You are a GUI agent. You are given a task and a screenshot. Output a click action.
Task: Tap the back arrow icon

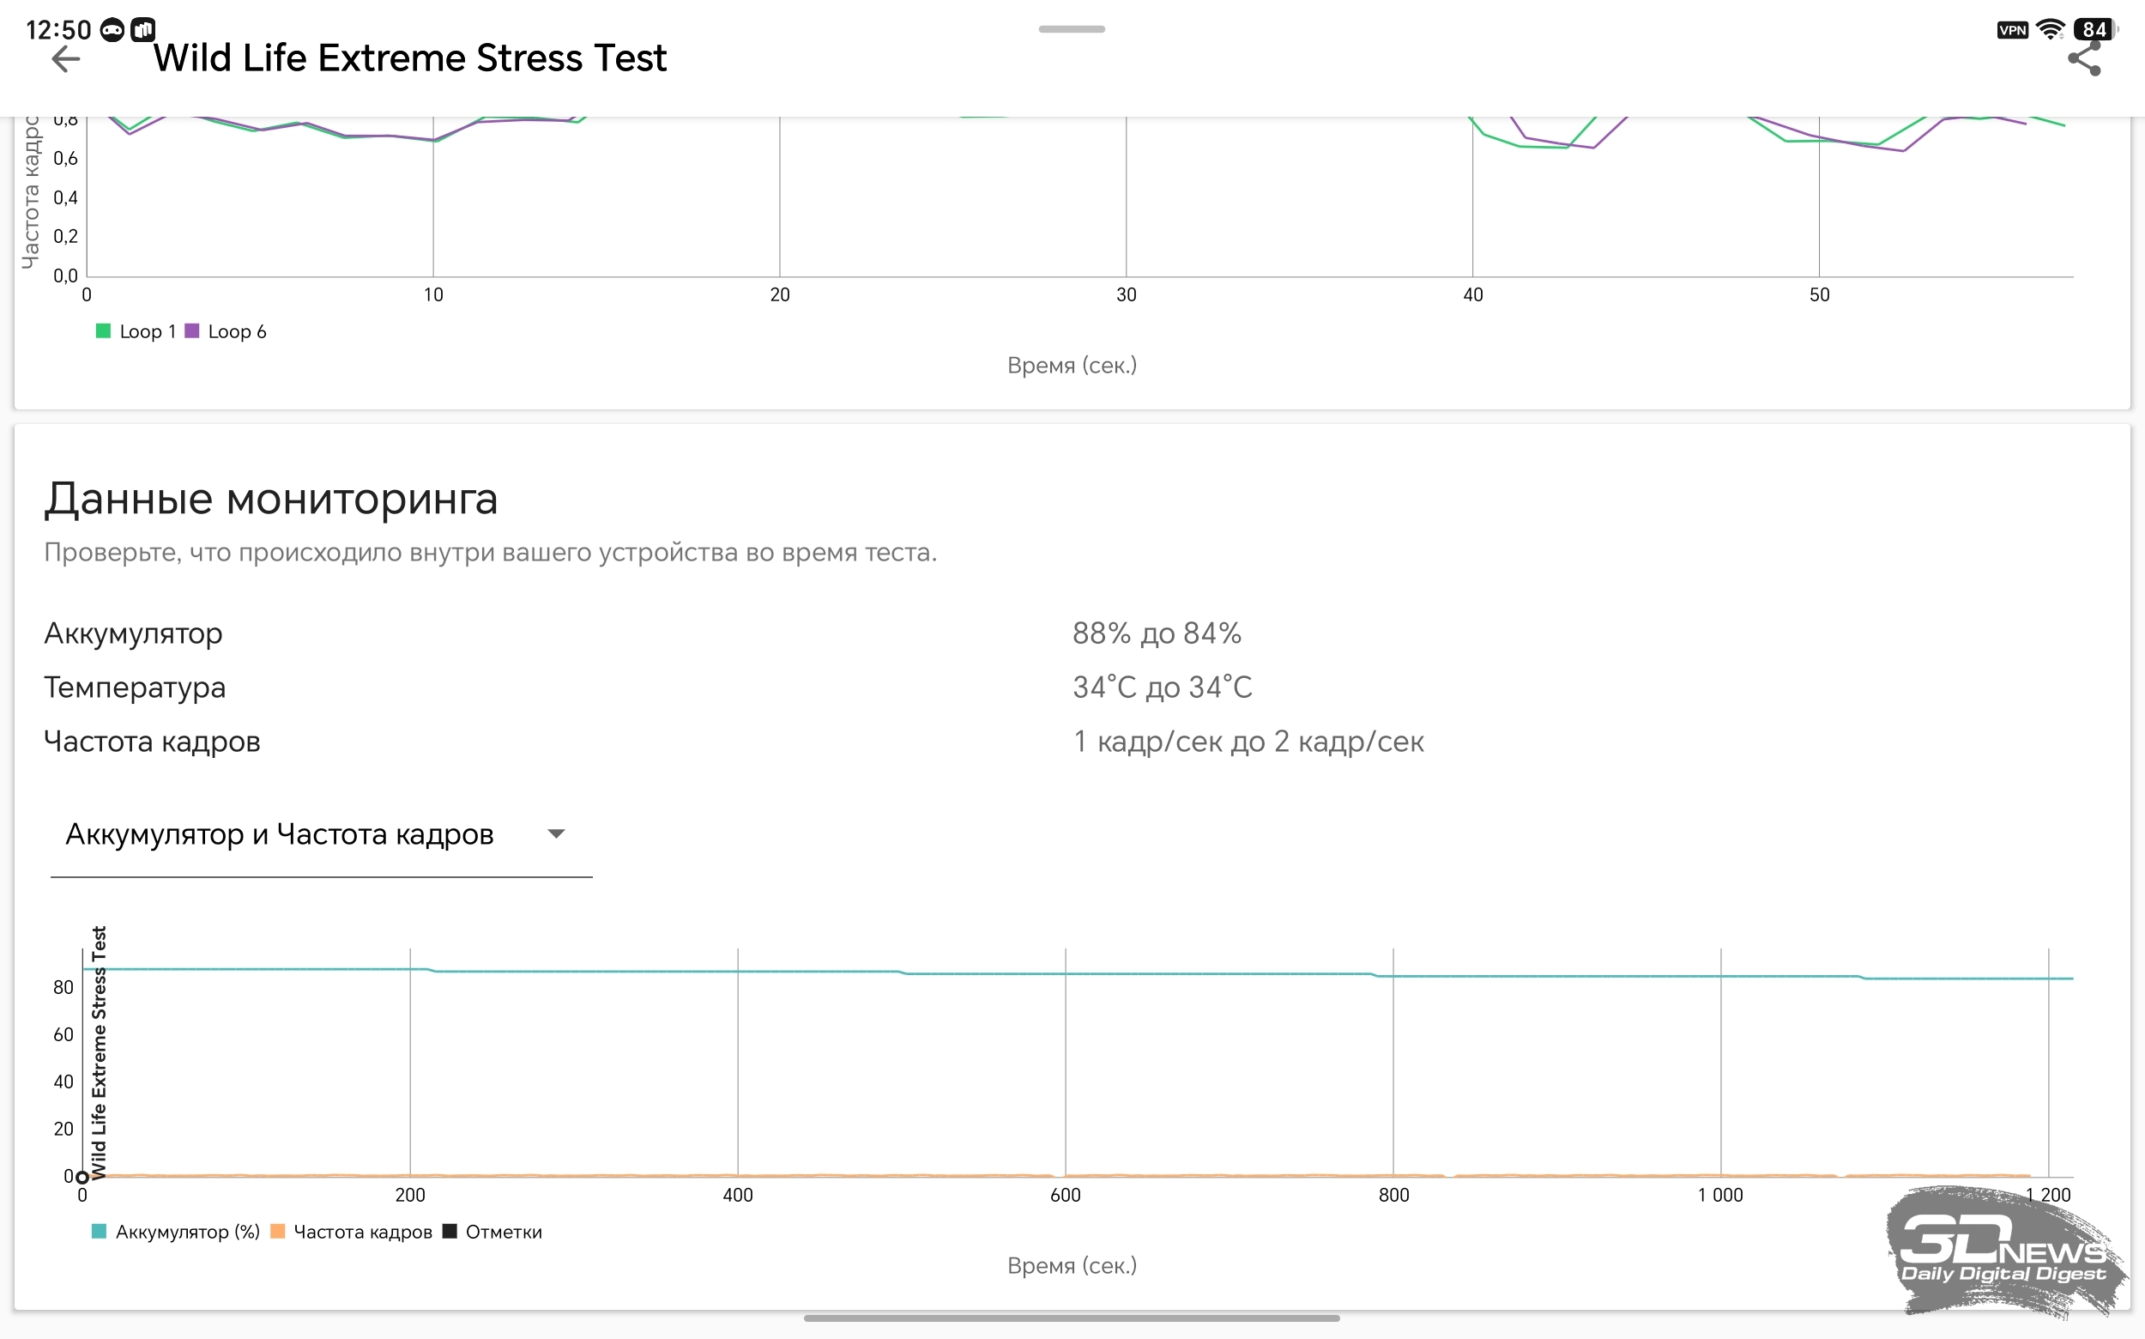click(x=66, y=60)
